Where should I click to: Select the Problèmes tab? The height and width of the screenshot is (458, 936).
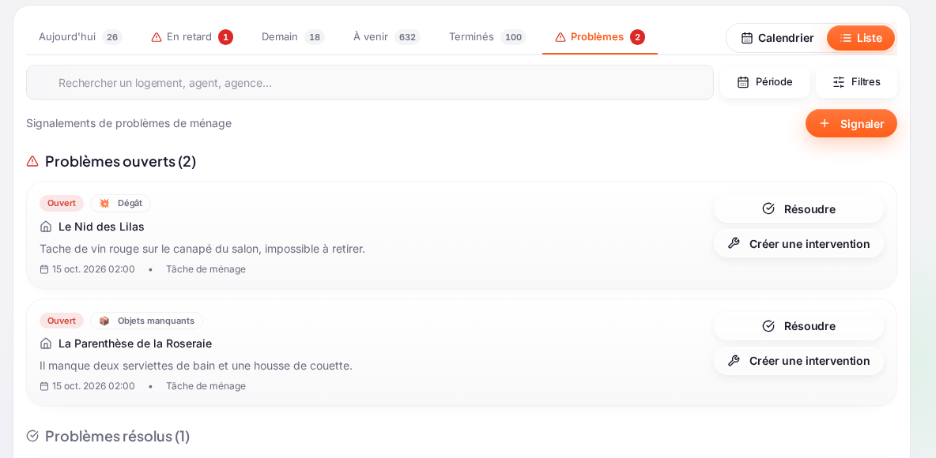[x=600, y=37]
